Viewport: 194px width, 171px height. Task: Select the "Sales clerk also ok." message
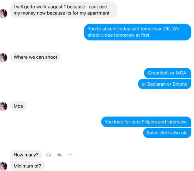click(x=167, y=133)
